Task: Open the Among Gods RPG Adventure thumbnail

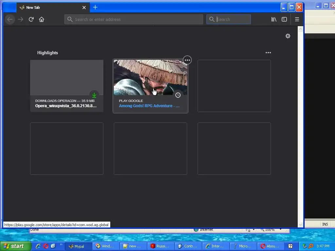Action: pos(150,77)
